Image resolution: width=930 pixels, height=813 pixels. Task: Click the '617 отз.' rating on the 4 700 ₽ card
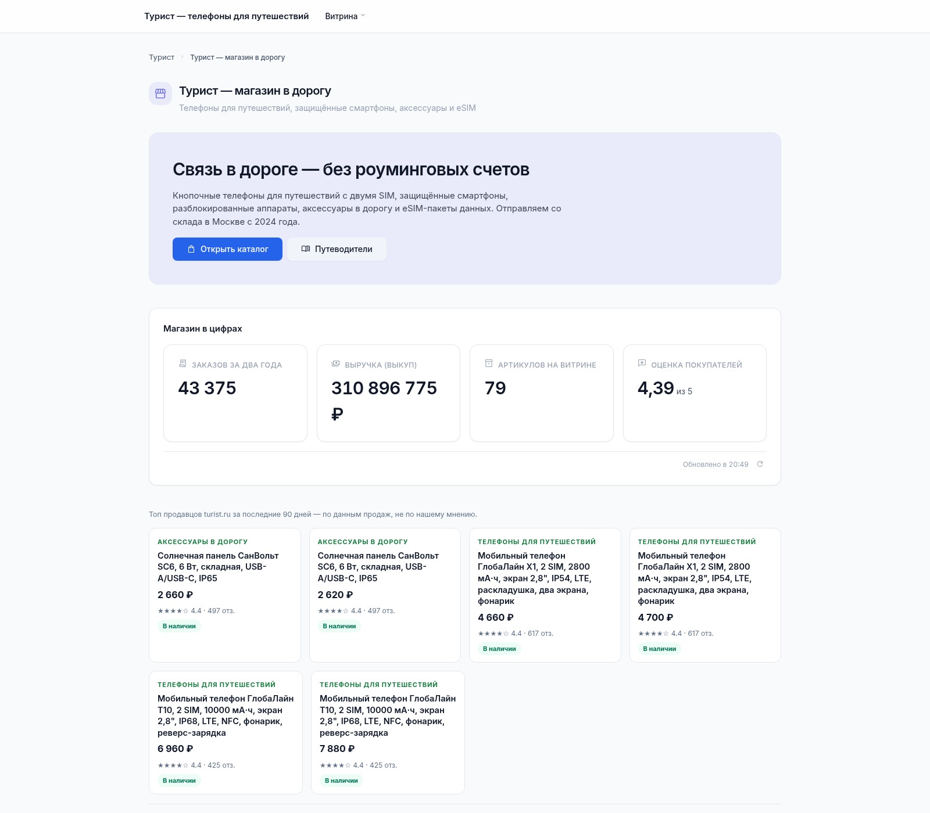(x=675, y=634)
